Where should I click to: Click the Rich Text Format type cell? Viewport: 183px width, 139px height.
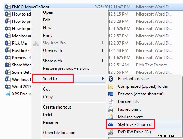pos(152,65)
